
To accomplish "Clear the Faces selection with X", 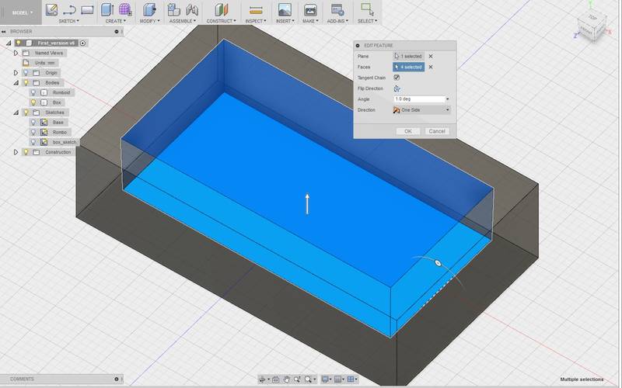I will point(431,67).
